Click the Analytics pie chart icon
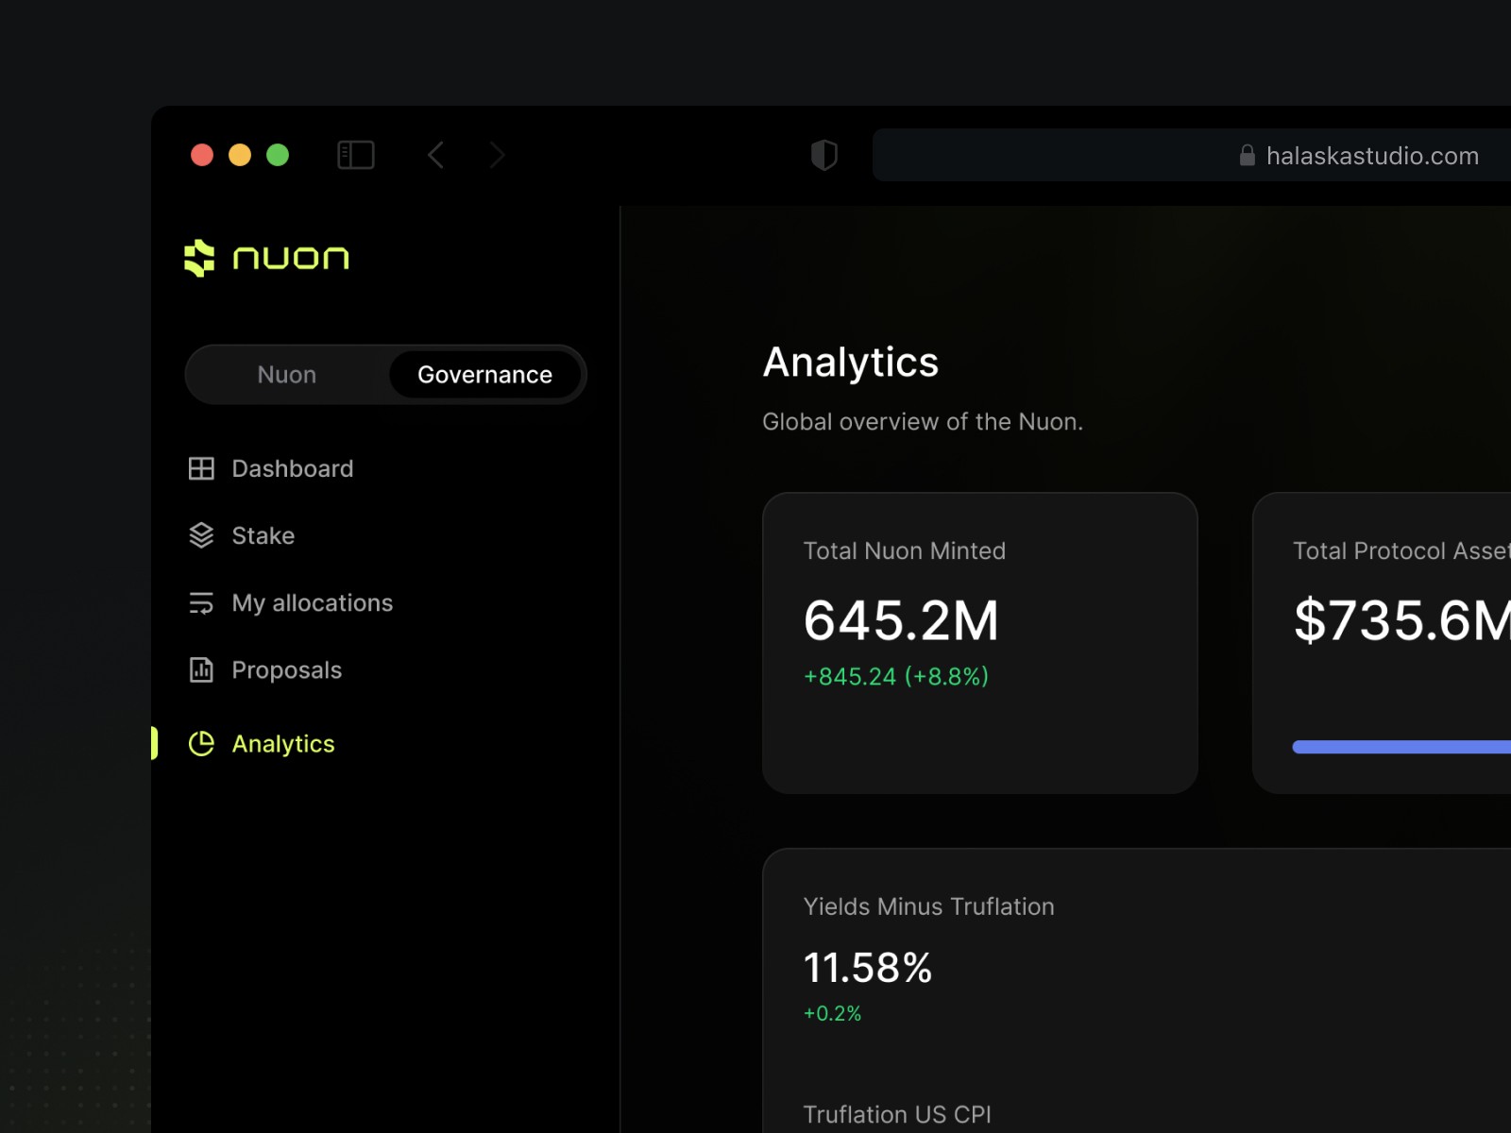Image resolution: width=1511 pixels, height=1133 pixels. tap(201, 744)
